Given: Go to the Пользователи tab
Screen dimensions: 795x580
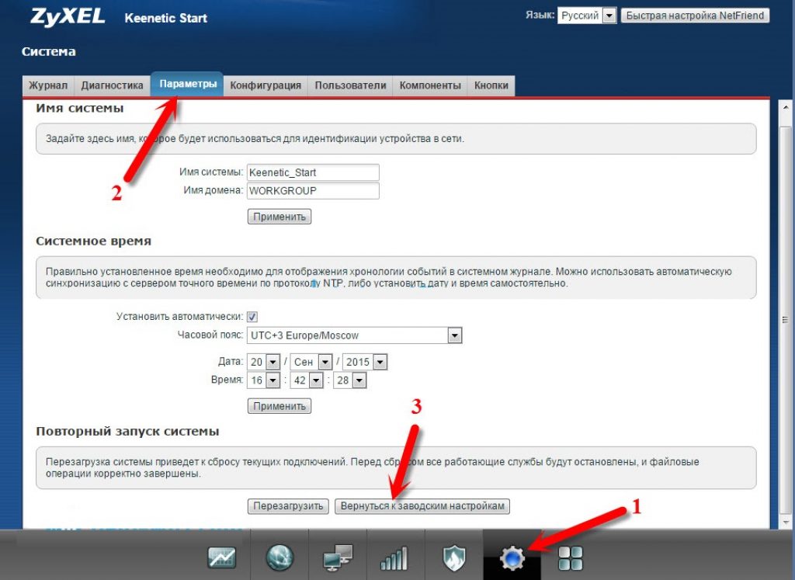Looking at the screenshot, I should (350, 85).
